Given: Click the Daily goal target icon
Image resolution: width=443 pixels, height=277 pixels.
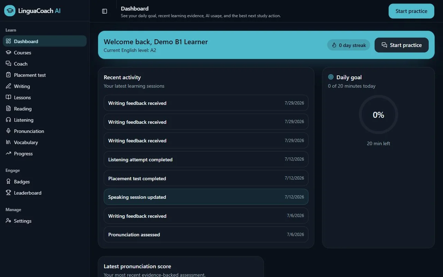Looking at the screenshot, I should [x=331, y=77].
